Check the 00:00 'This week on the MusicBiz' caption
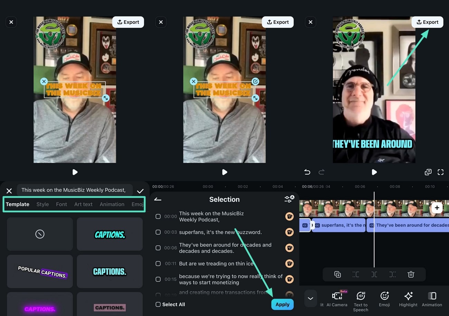This screenshot has width=449, height=316. pos(158,217)
